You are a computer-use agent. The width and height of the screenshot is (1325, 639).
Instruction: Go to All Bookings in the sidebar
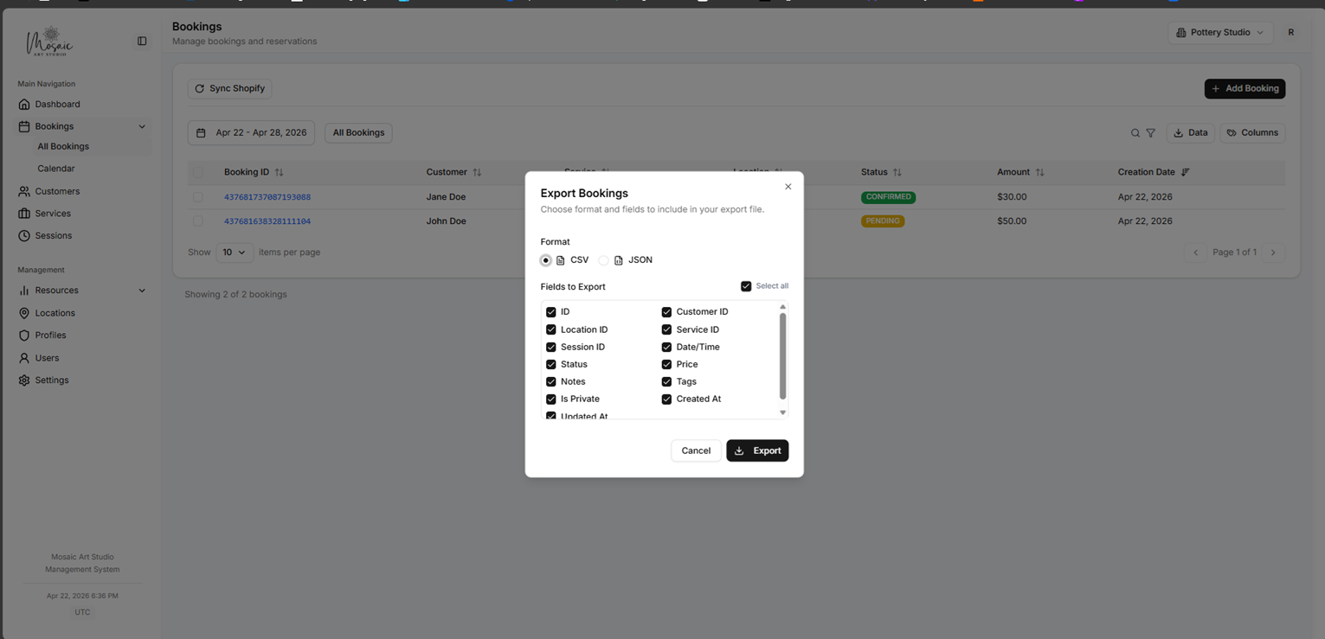coord(63,146)
